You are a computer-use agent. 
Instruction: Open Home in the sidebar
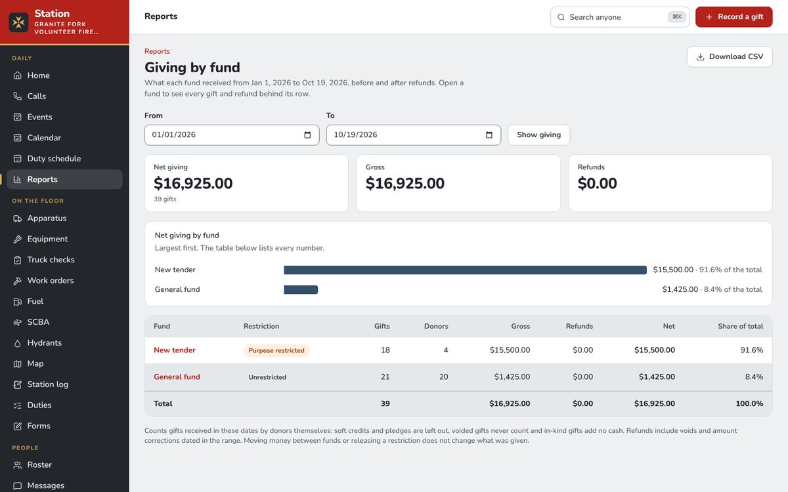[x=64, y=75]
